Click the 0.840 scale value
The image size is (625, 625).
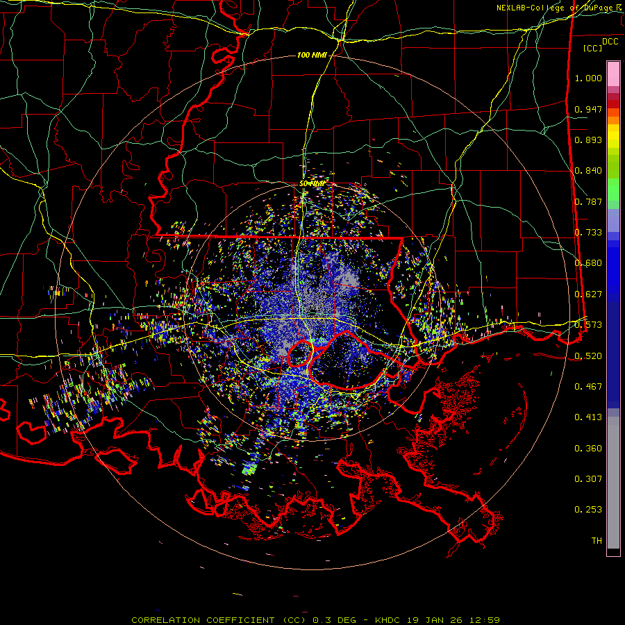[x=588, y=171]
